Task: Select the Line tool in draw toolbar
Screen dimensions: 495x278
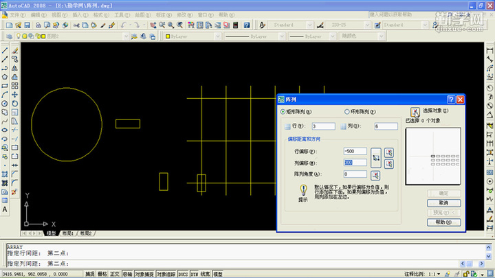Action: coord(5,50)
